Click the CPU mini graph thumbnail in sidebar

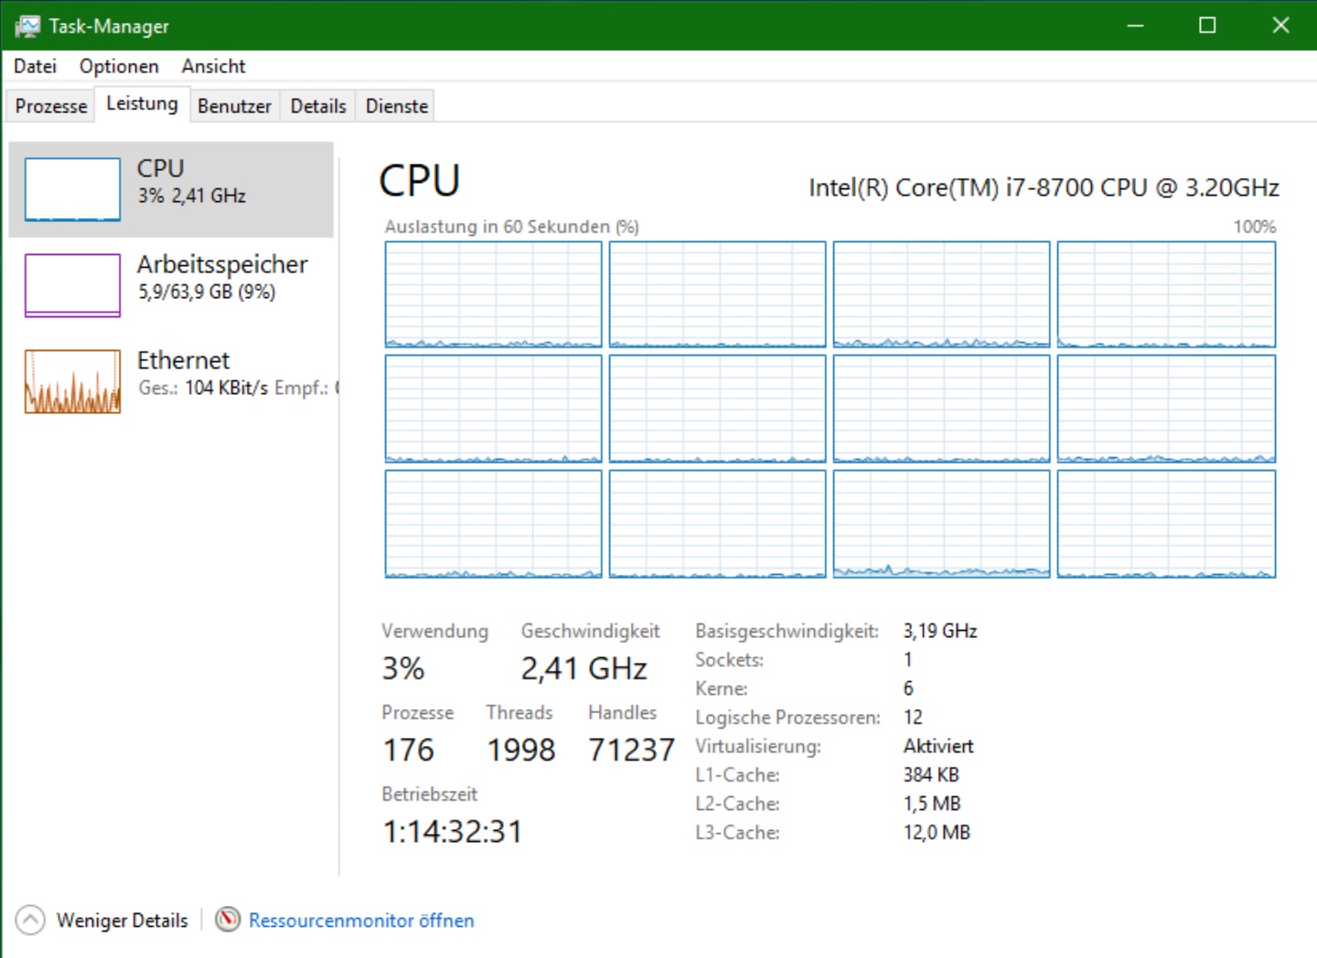click(72, 189)
